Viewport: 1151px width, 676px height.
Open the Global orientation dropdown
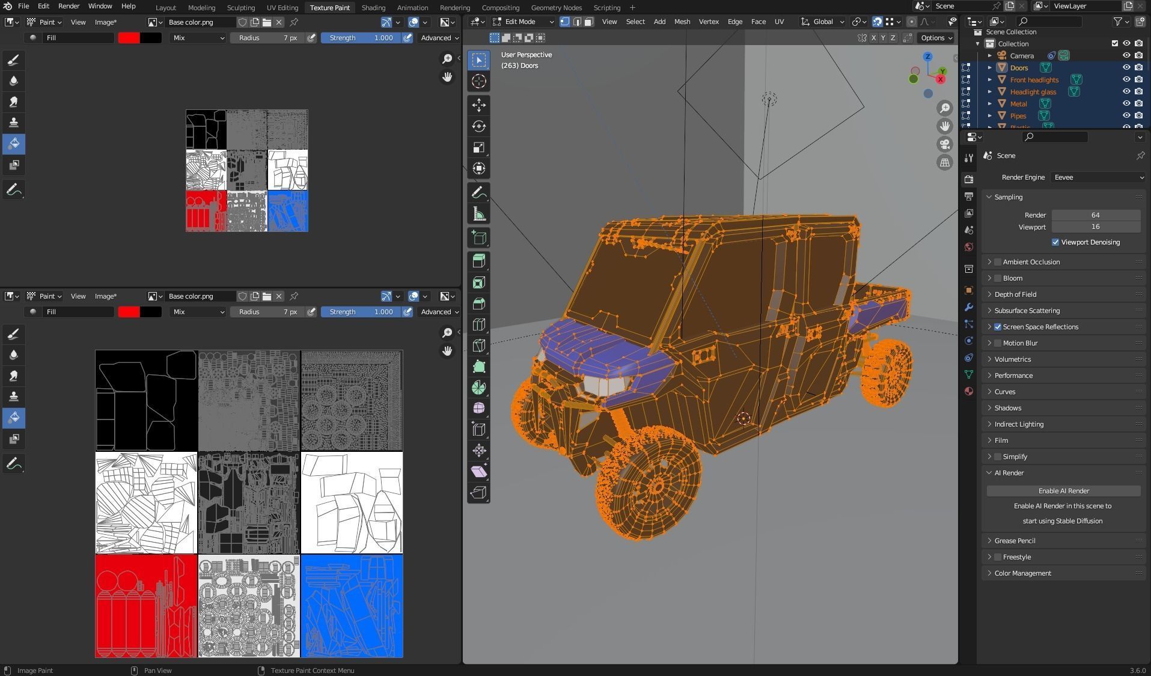click(822, 22)
